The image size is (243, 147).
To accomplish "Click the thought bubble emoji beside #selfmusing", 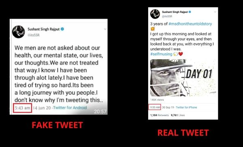I will pyautogui.click(x=176, y=54).
